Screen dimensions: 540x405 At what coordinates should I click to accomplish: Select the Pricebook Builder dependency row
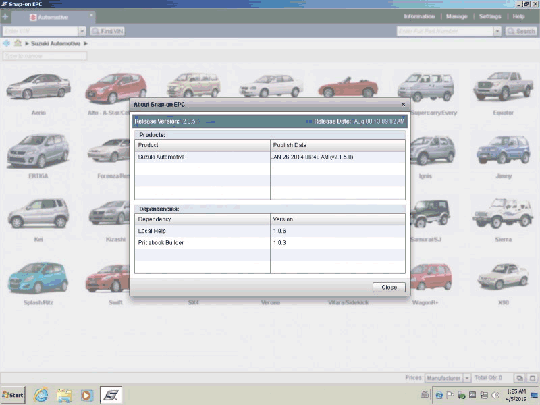[x=270, y=243]
